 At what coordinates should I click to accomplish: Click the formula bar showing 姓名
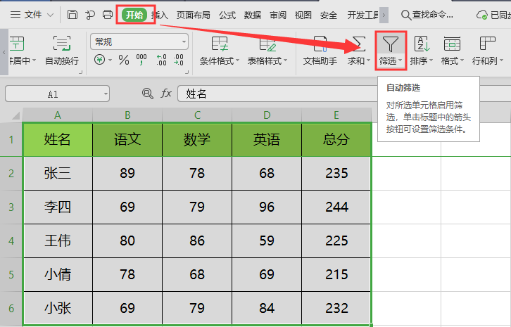(x=277, y=94)
